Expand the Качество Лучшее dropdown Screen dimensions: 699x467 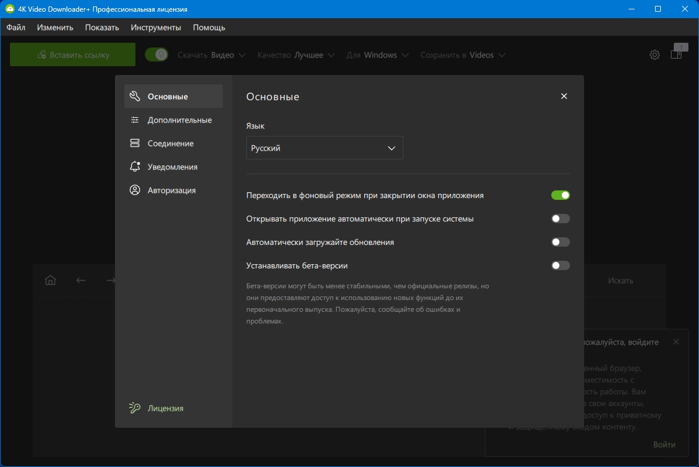pos(296,55)
